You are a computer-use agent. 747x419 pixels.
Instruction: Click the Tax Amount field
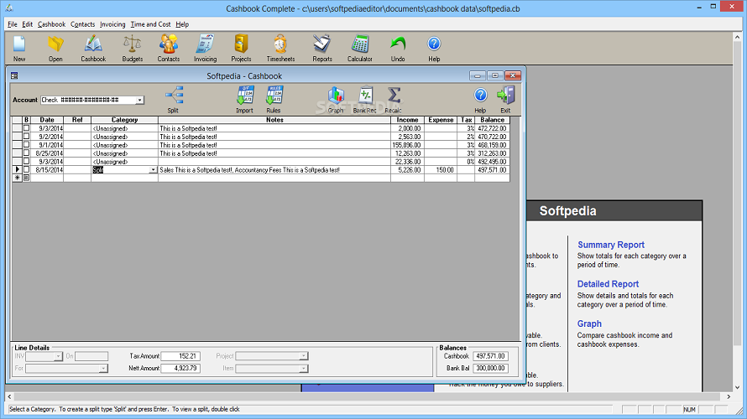(x=180, y=356)
